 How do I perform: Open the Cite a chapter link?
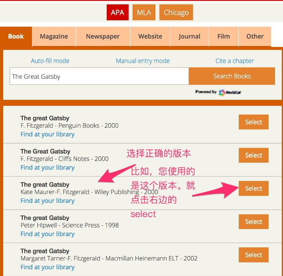(235, 61)
